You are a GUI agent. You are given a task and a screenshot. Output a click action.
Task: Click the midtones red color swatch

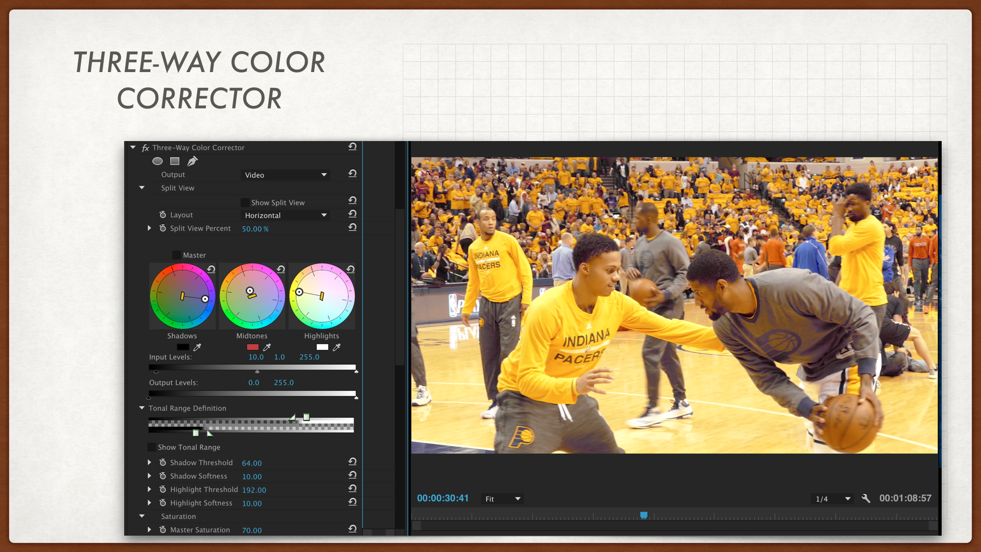click(252, 347)
